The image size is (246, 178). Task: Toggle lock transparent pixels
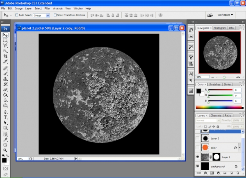click(x=205, y=126)
